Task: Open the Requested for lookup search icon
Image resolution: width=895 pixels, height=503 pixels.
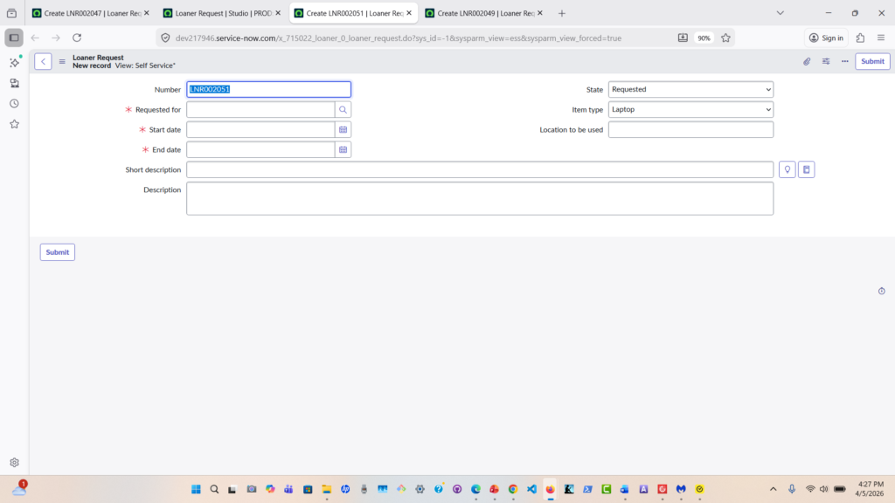Action: [343, 109]
